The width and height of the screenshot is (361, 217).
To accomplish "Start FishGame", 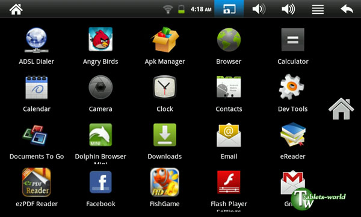I will pyautogui.click(x=165, y=182).
